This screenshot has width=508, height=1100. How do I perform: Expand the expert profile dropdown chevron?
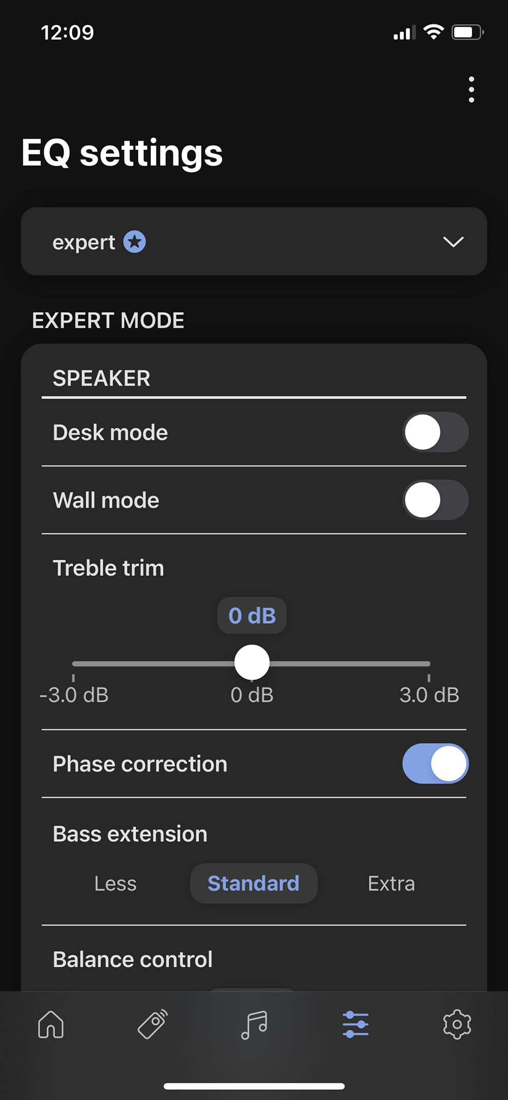point(453,242)
